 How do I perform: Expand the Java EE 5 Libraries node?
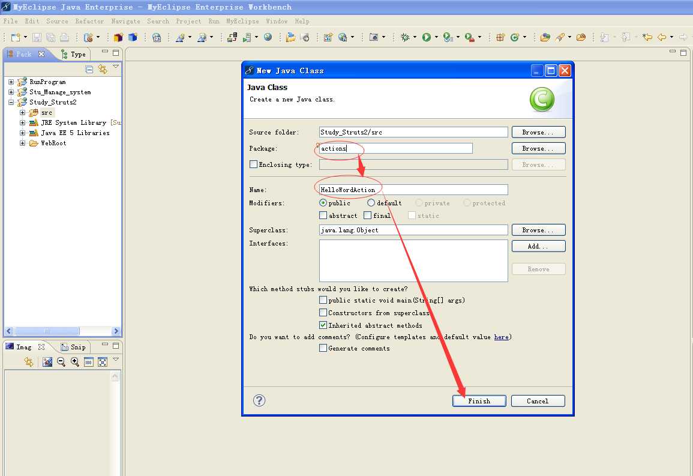tap(22, 133)
